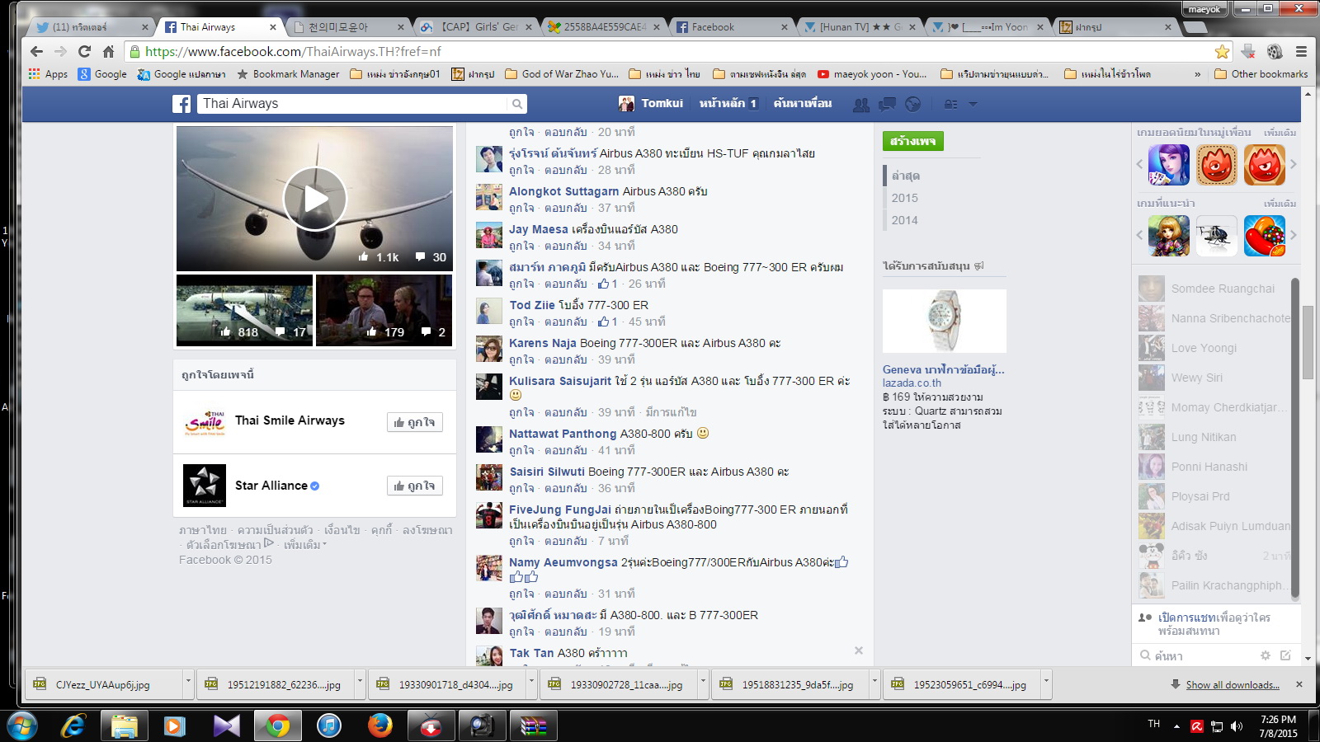Launch the first purple game icon
Image resolution: width=1320 pixels, height=742 pixels.
point(1169,165)
